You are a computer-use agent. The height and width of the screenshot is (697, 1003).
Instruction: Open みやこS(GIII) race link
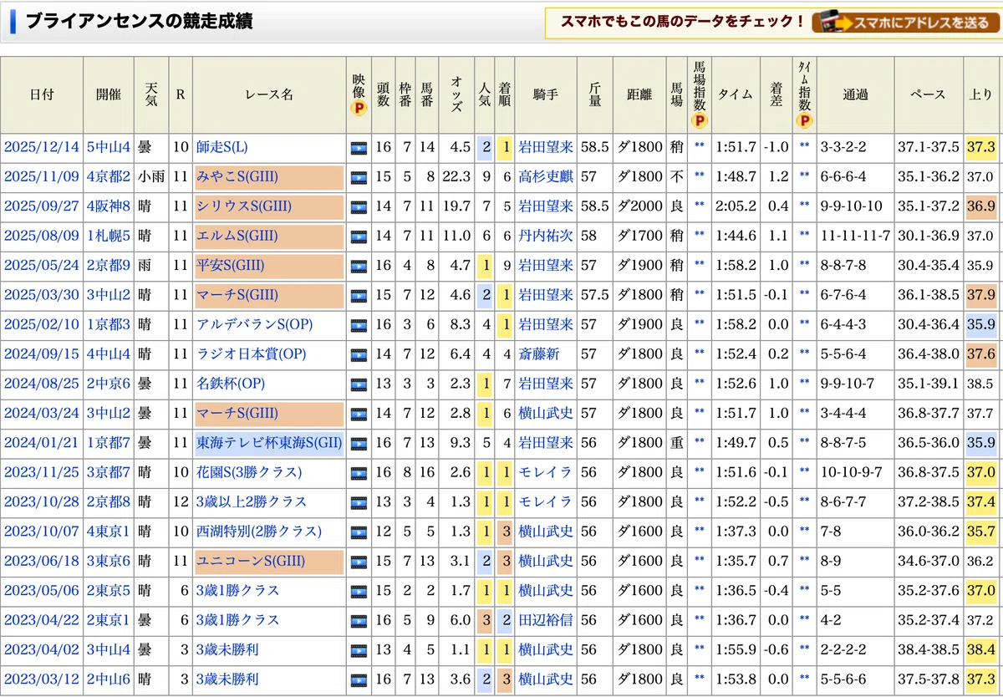237,177
